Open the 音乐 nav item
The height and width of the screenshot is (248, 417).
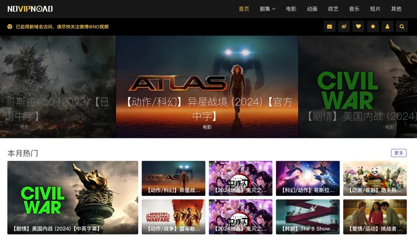354,9
